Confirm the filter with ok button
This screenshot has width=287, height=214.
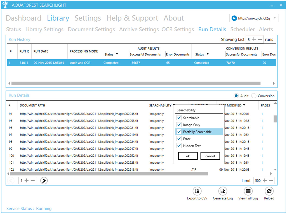click(x=188, y=156)
